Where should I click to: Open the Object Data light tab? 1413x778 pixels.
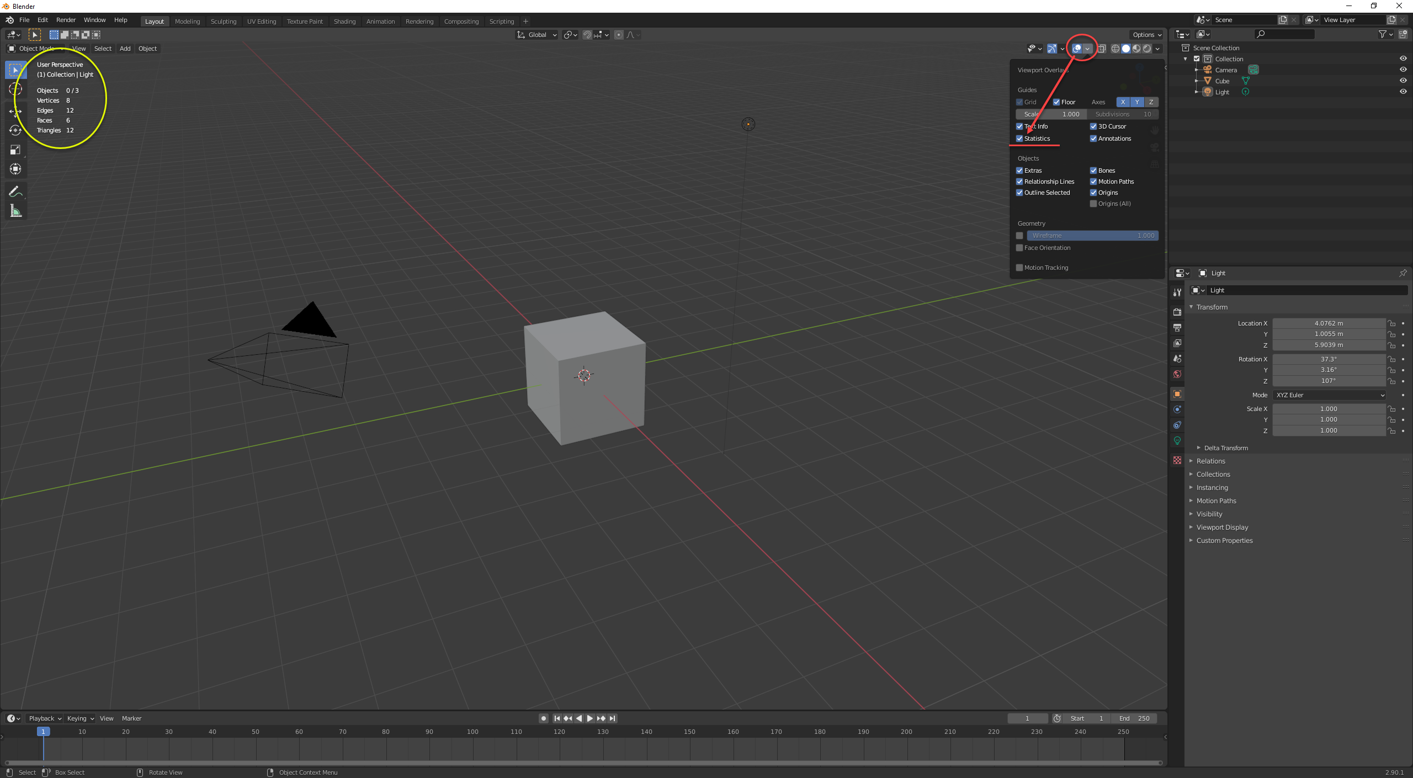1177,440
